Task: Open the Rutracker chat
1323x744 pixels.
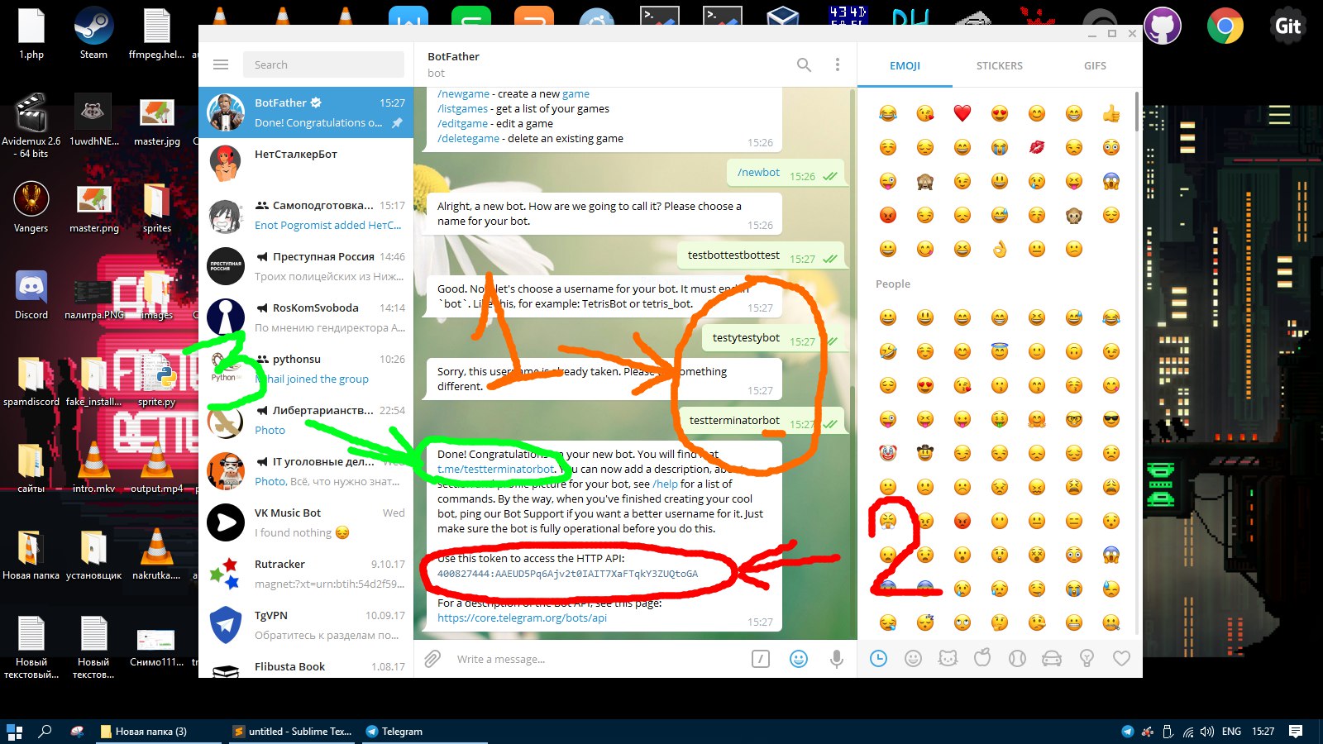Action: pos(306,574)
